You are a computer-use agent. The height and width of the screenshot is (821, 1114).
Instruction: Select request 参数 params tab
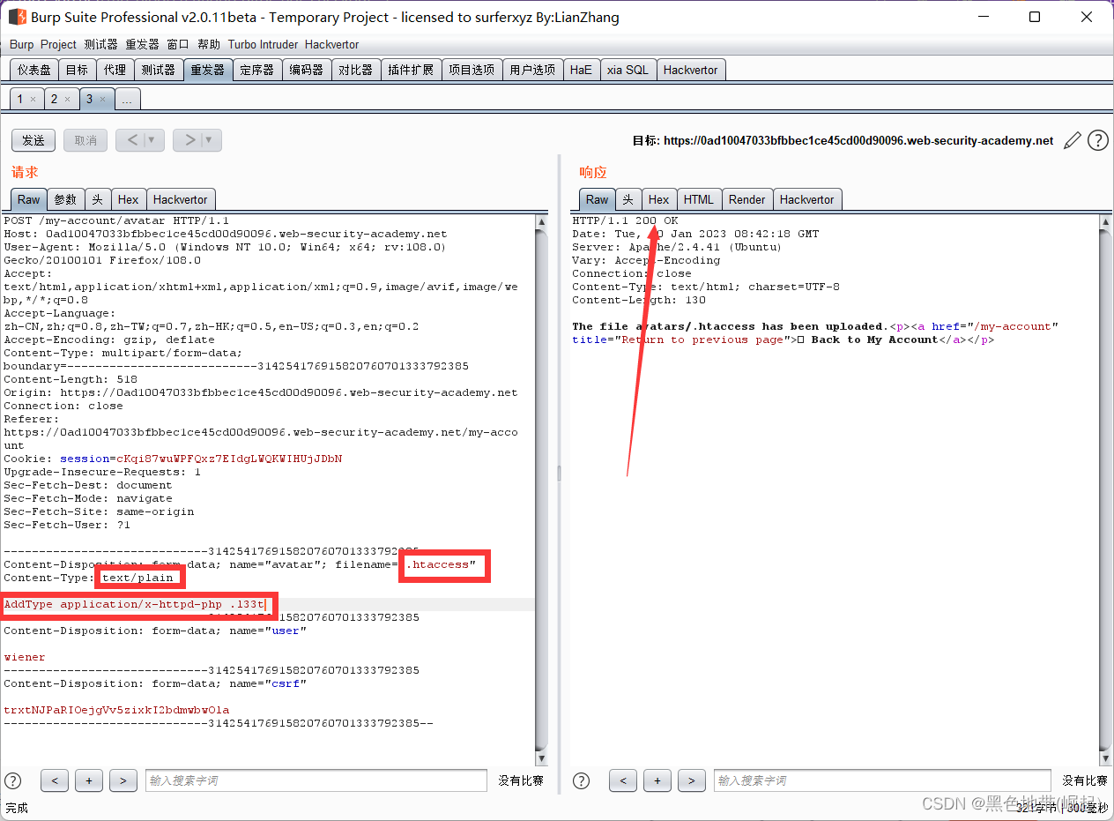[x=66, y=199]
